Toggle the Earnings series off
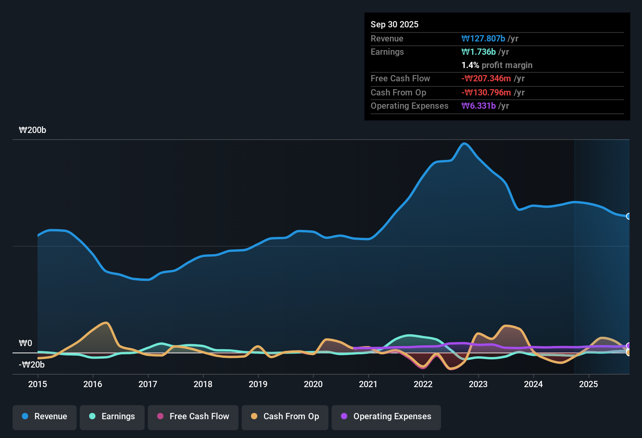 [x=112, y=416]
